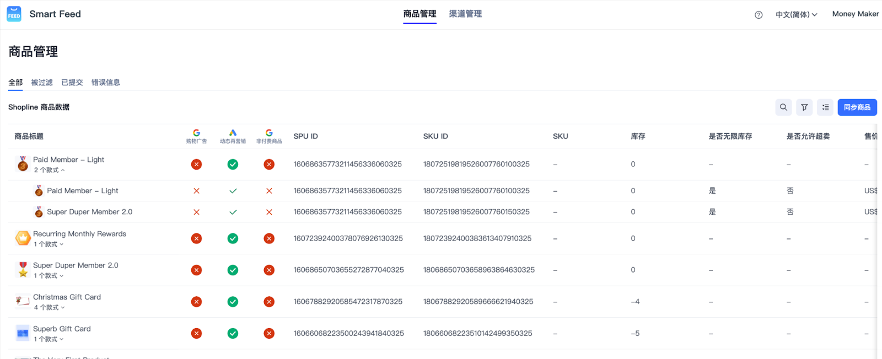Image resolution: width=882 pixels, height=359 pixels.
Task: Click the help question mark icon
Action: point(759,15)
